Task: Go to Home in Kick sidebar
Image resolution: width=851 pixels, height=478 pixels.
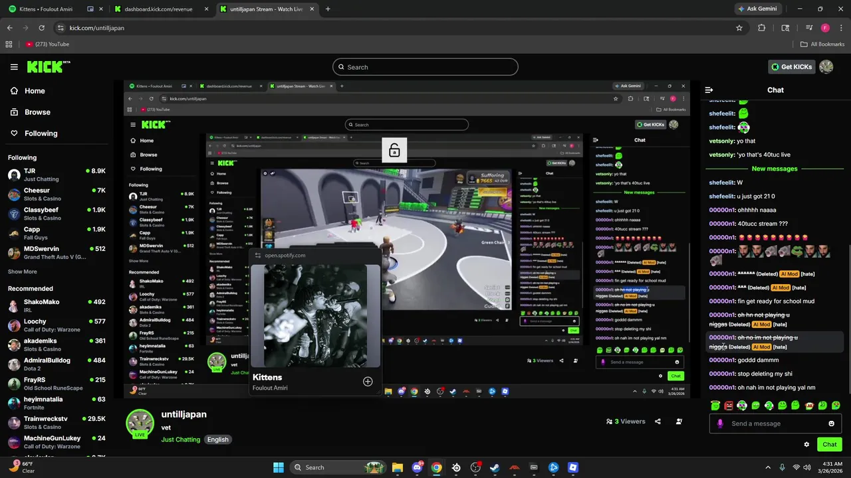Action: coord(28,91)
